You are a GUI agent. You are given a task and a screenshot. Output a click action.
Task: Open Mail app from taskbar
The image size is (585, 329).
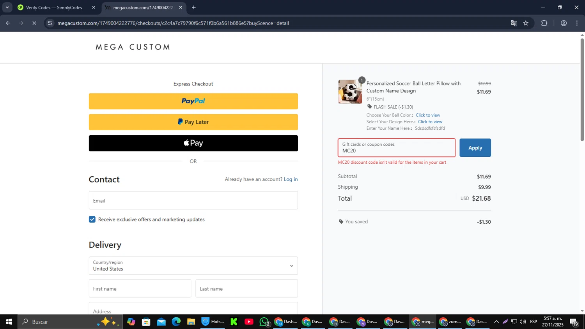[x=161, y=322]
